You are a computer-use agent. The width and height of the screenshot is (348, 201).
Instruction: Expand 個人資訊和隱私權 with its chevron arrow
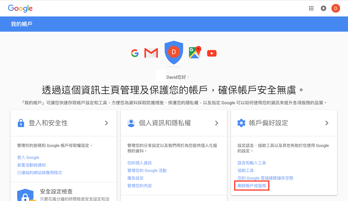216,123
